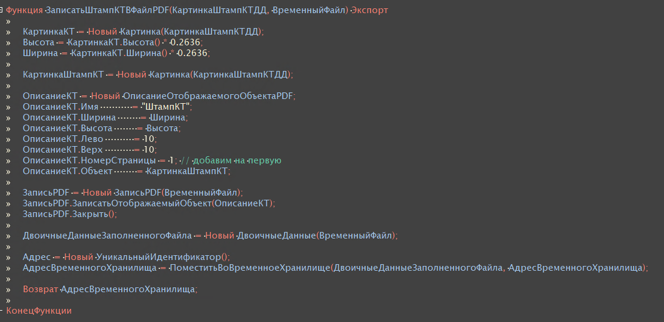
Task: Click the КартинкаКТ variable assignment line
Action: [143, 32]
